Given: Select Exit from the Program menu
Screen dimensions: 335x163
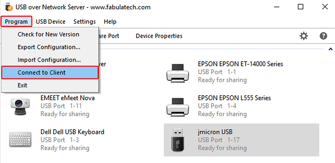Looking at the screenshot, I should tap(23, 85).
